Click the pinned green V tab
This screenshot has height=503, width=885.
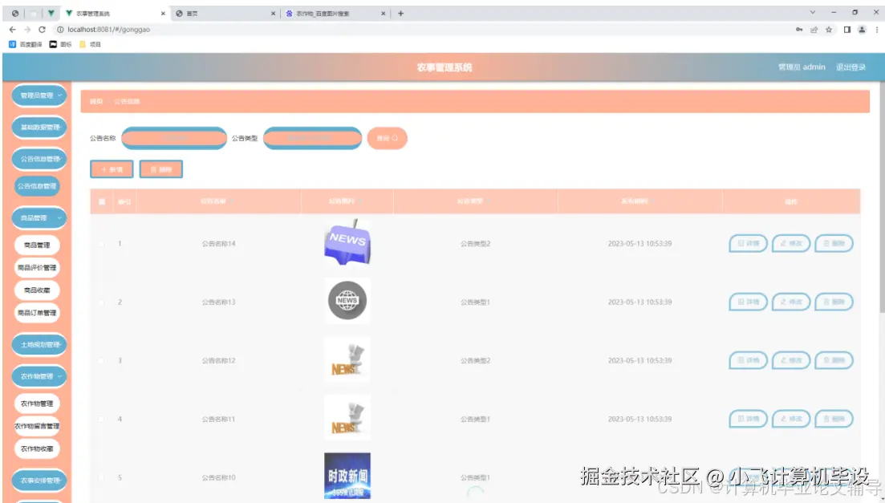tap(51, 13)
